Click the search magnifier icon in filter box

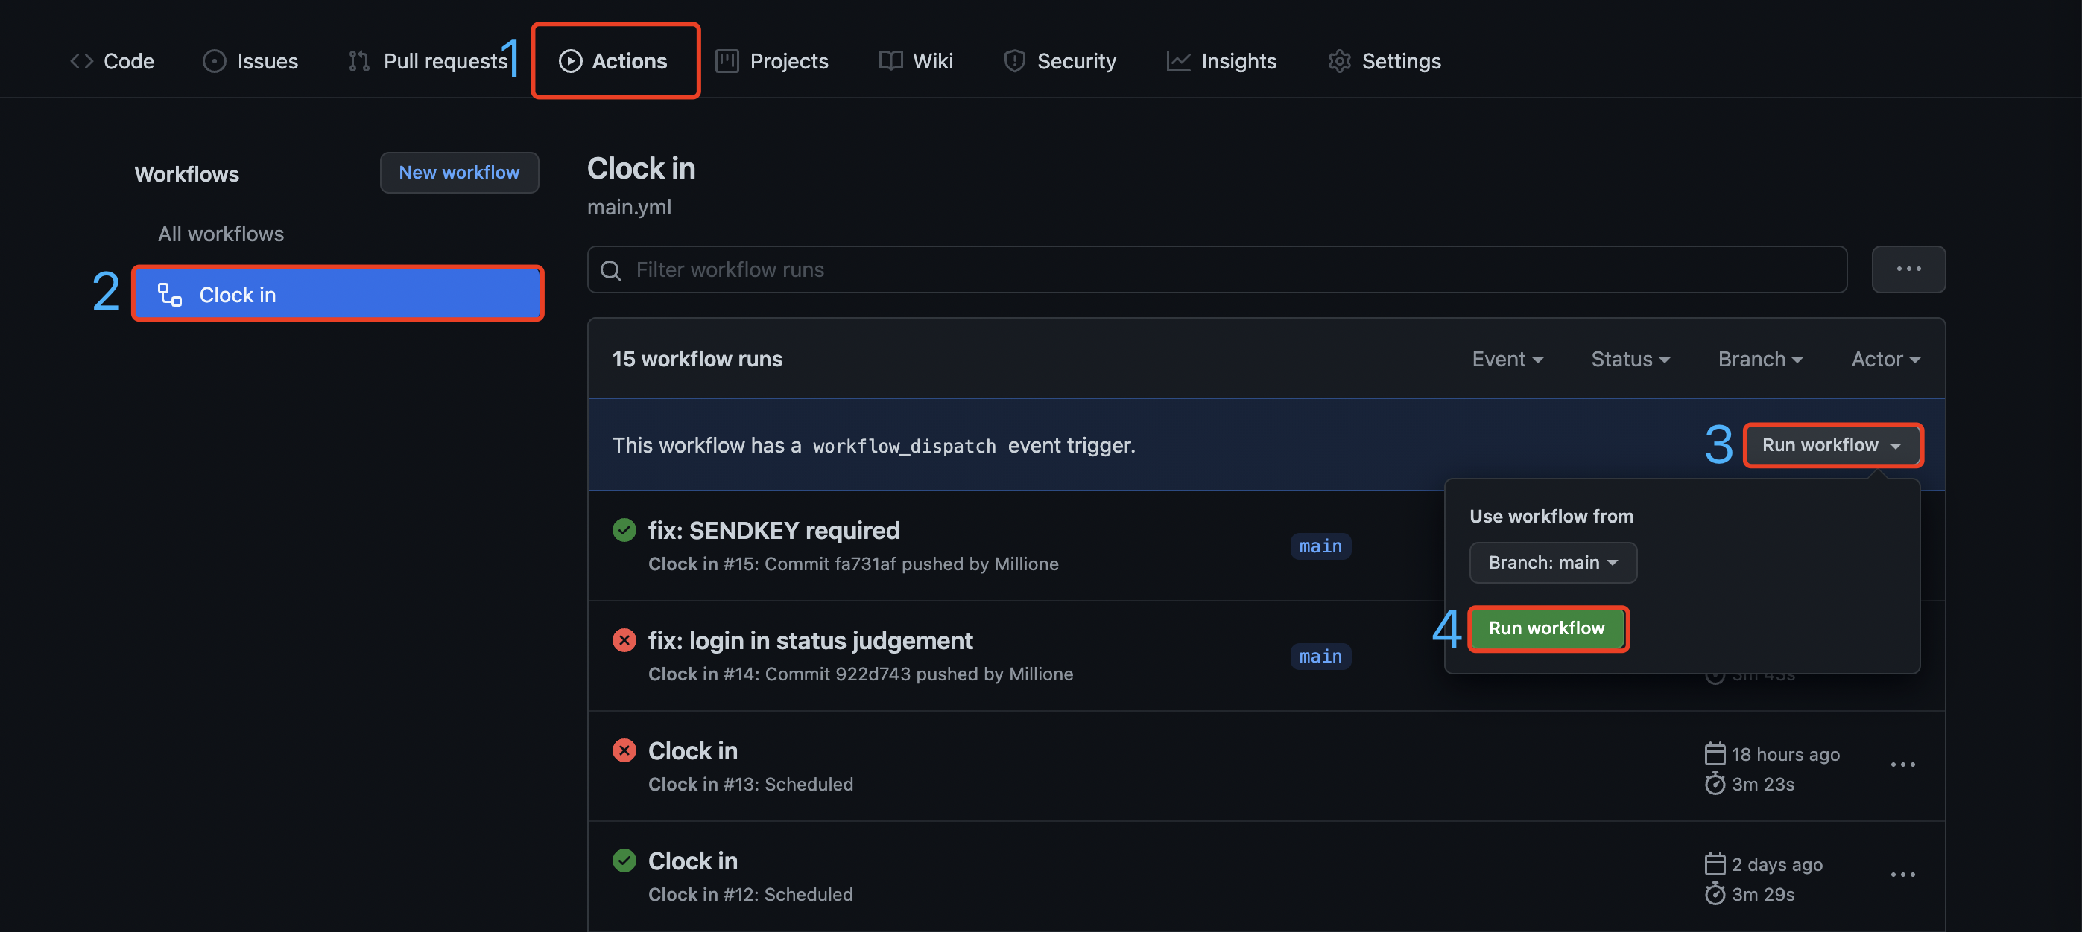click(611, 270)
